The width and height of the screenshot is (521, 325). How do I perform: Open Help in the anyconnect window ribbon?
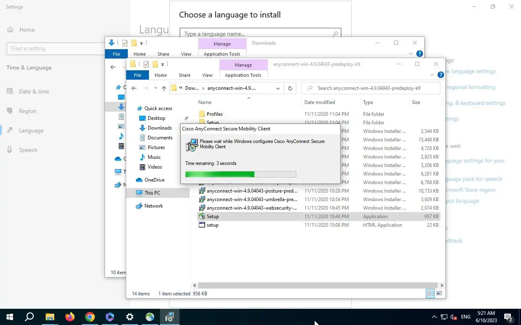pyautogui.click(x=440, y=75)
